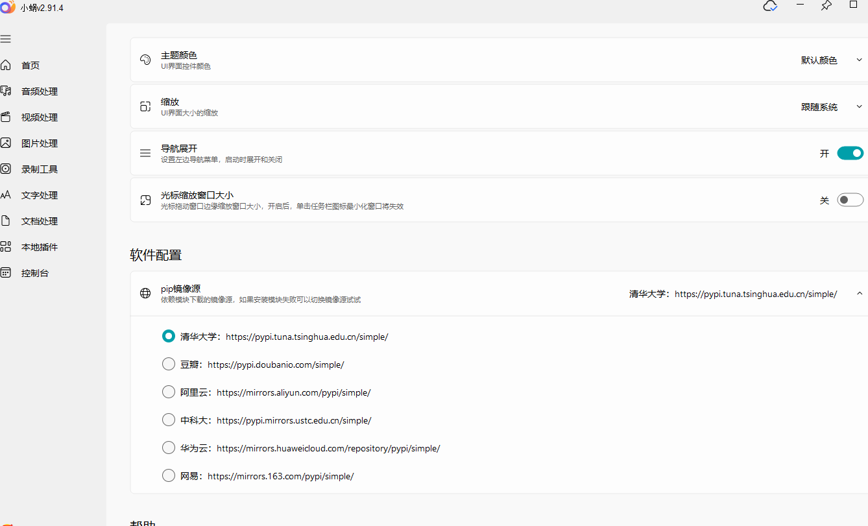The width and height of the screenshot is (868, 526).
Task: Click the 小蜗 app logo in title bar
Action: click(8, 7)
